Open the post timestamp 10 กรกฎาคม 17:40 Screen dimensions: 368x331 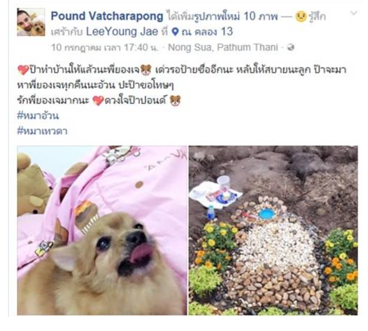(105, 48)
